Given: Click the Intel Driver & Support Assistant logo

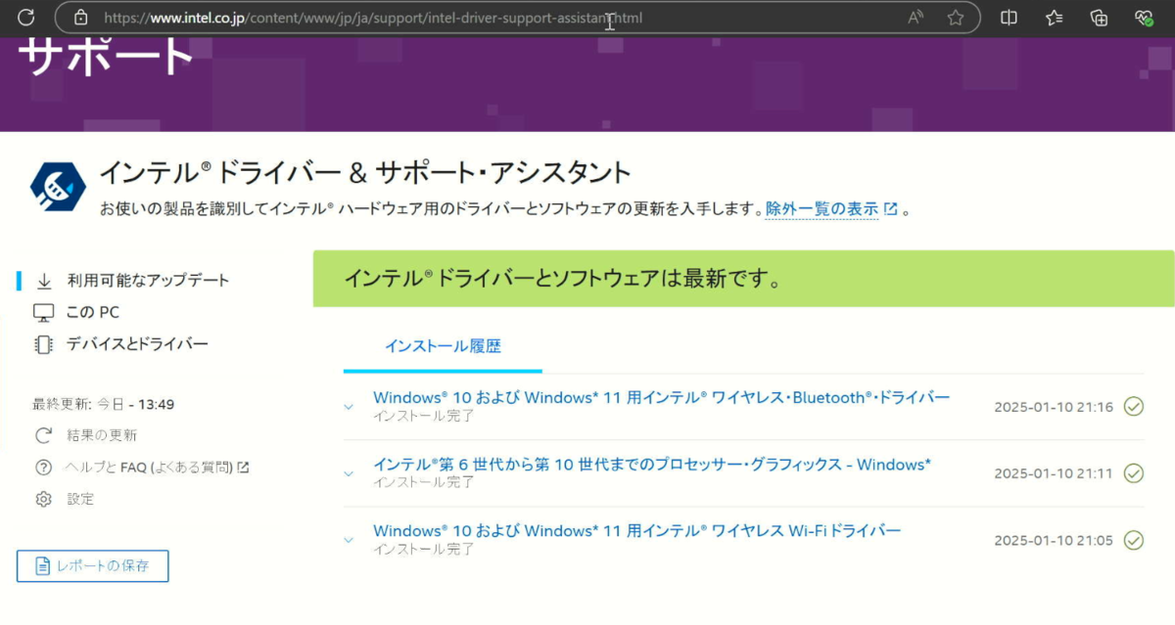Looking at the screenshot, I should (58, 187).
